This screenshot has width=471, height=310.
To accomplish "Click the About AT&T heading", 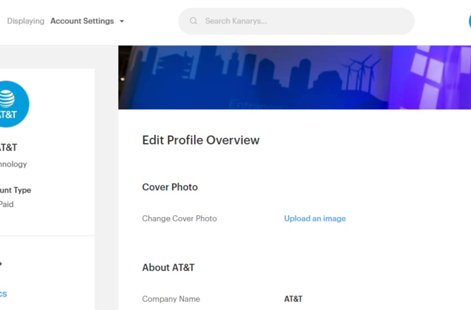I will [168, 267].
